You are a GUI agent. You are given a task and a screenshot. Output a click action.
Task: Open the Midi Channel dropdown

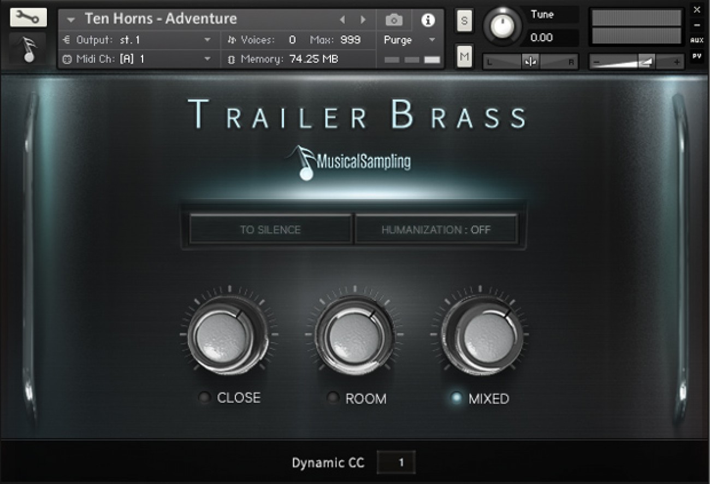click(209, 59)
